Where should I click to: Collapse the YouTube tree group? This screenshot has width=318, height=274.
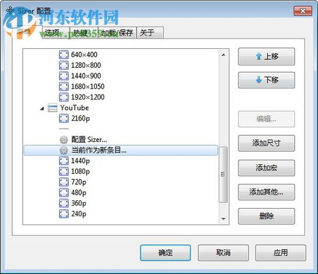(x=42, y=108)
